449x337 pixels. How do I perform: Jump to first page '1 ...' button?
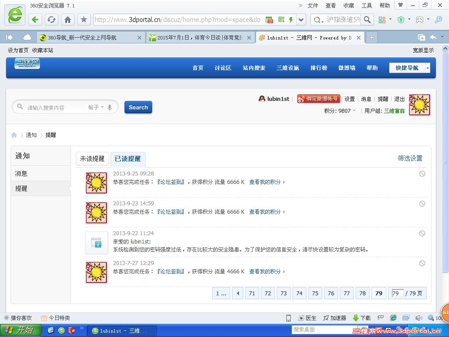(x=221, y=293)
